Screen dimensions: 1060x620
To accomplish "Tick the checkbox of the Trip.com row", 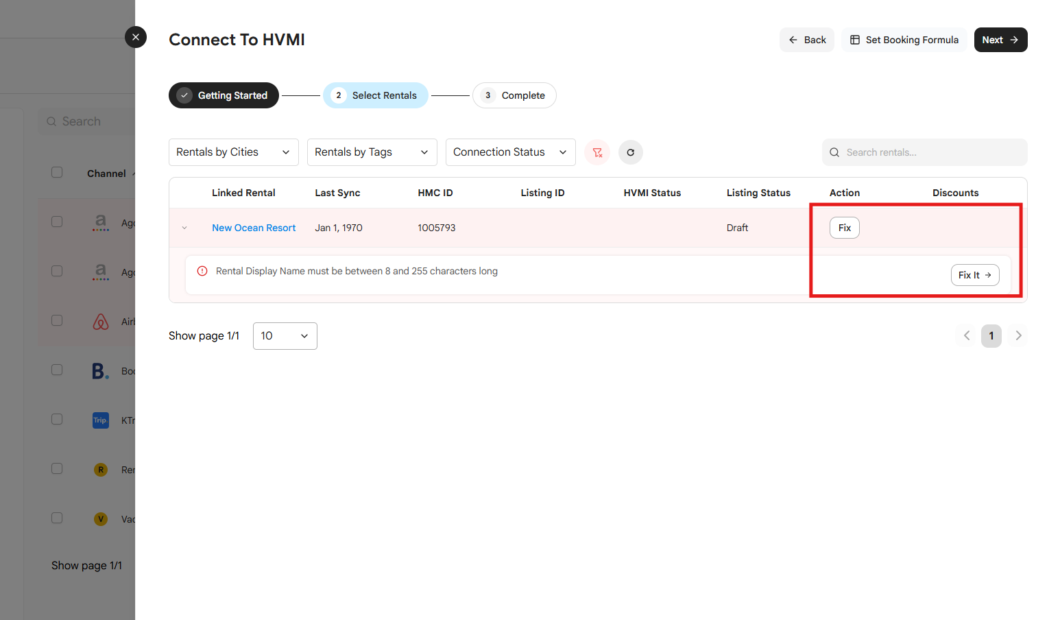I will 57,419.
